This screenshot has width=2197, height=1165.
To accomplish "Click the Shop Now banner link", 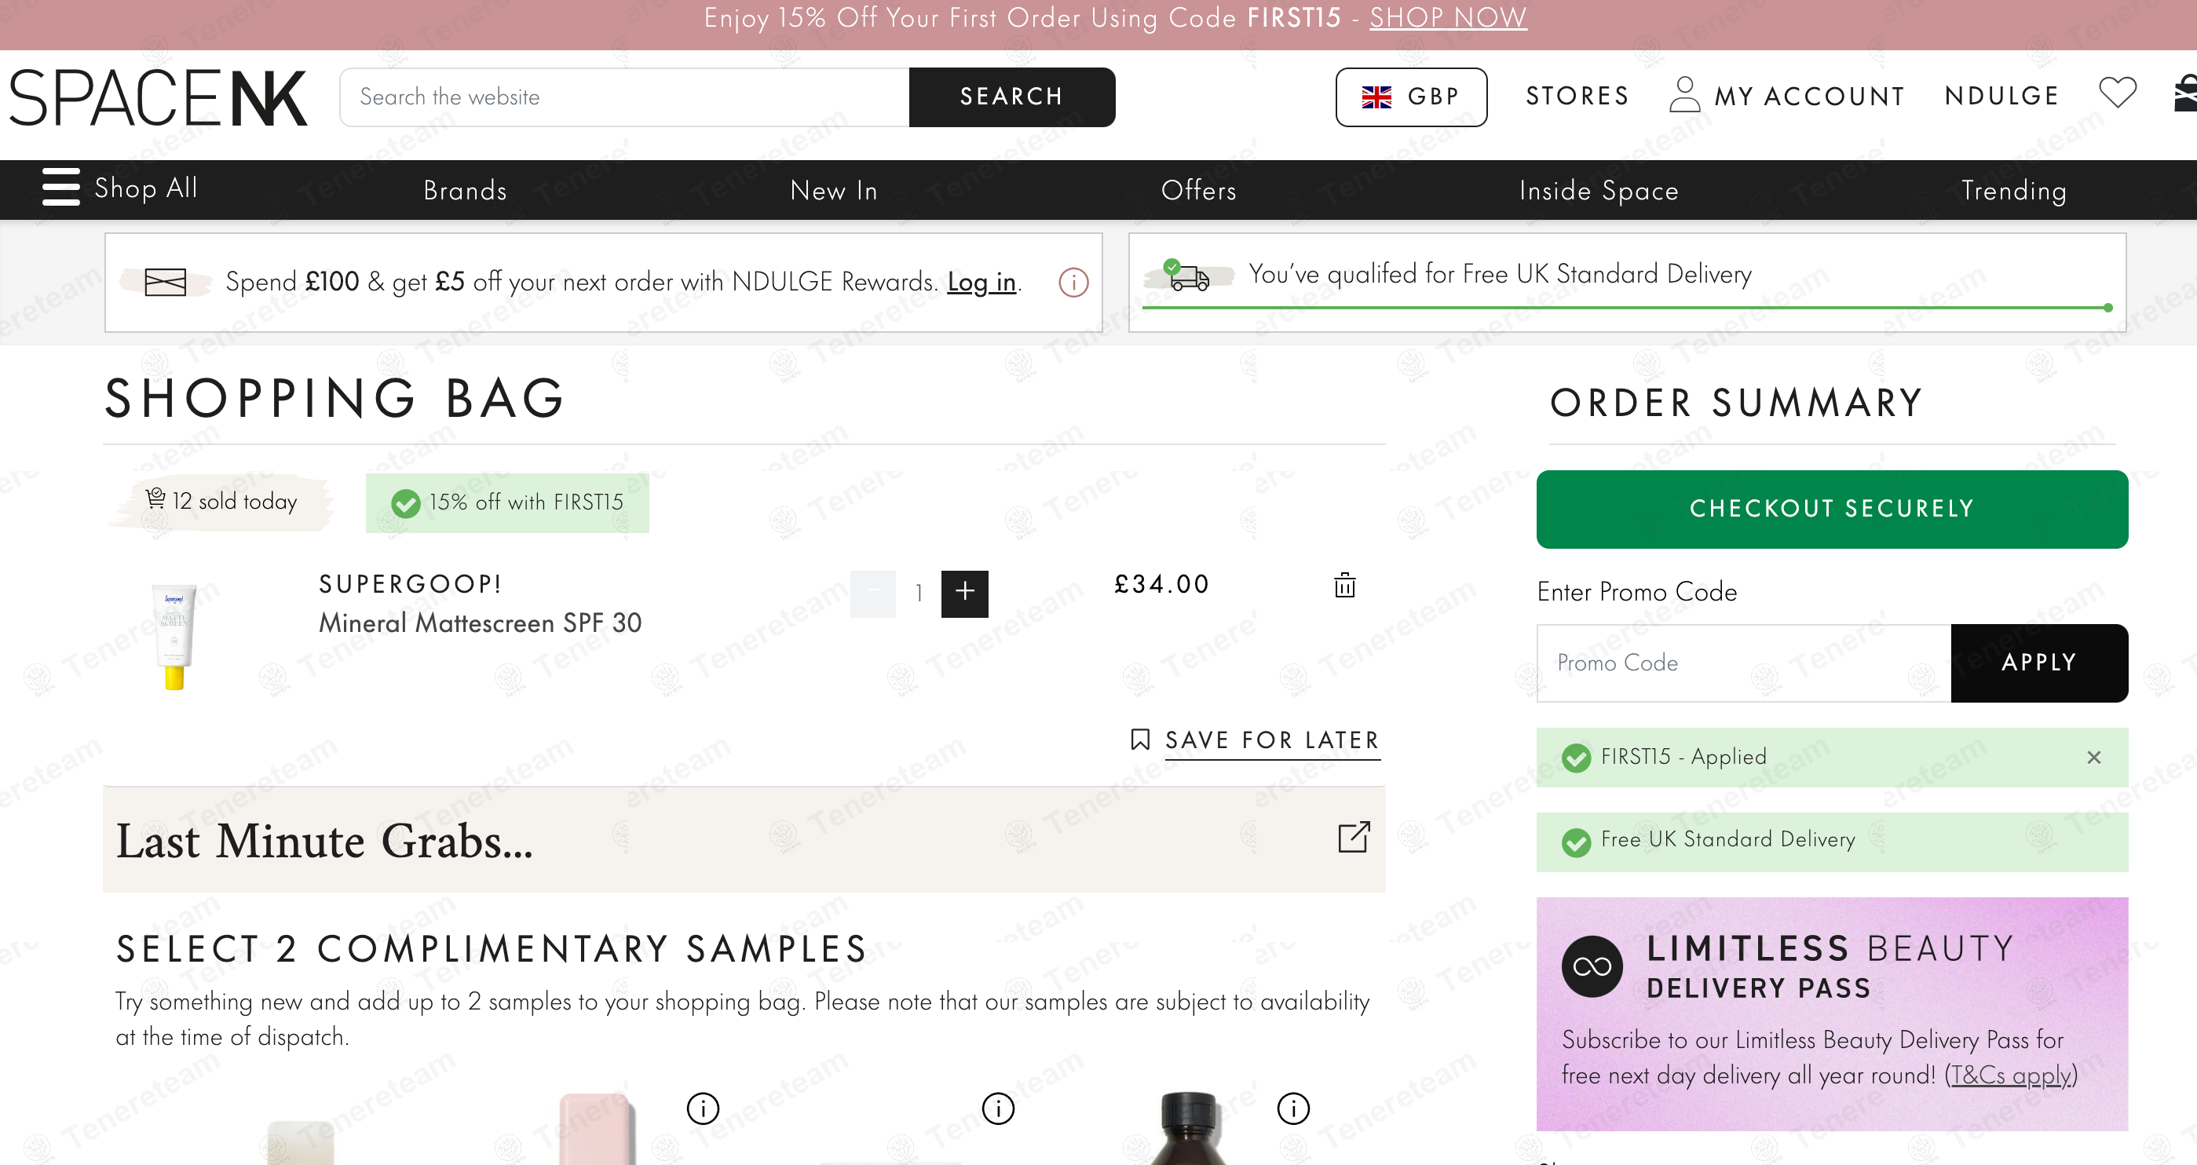I will (1447, 18).
